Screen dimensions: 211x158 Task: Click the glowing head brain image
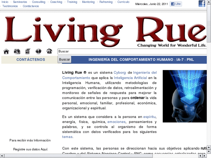click(x=185, y=96)
